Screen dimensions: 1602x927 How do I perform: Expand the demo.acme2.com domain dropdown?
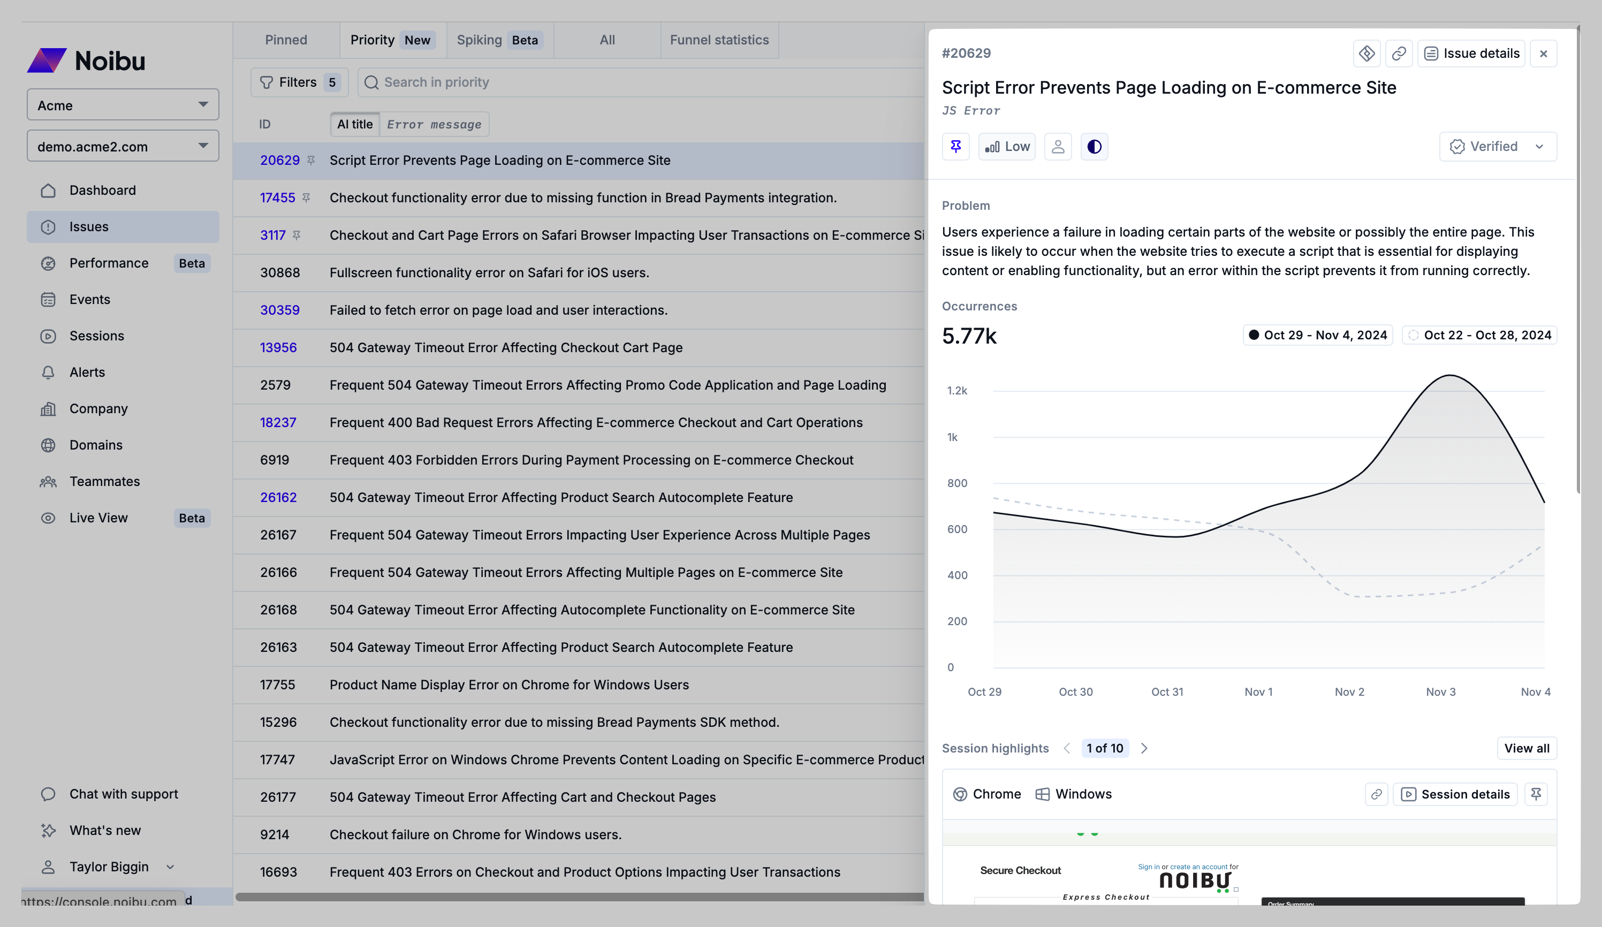[123, 146]
